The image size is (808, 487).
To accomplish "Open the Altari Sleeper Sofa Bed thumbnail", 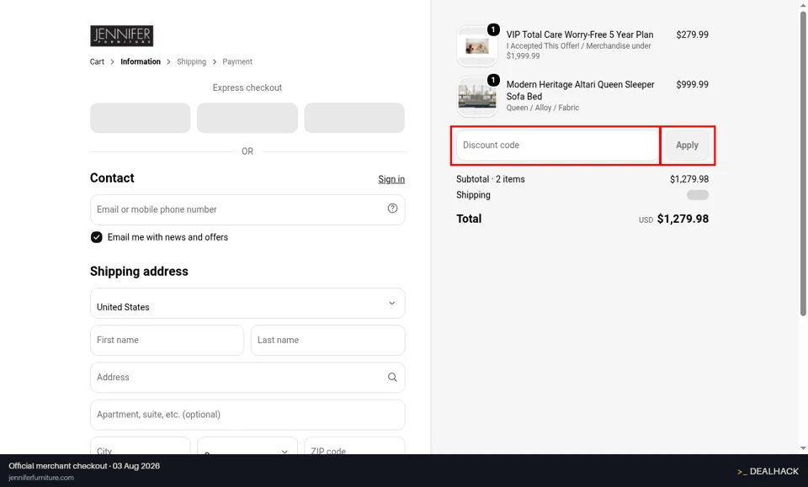I will pos(476,96).
